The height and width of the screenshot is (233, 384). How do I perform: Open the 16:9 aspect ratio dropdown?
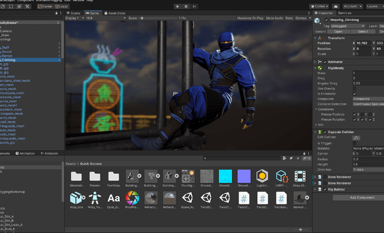(106, 18)
